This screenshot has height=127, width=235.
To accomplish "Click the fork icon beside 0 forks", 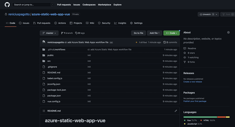I will click(185, 62).
